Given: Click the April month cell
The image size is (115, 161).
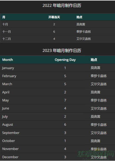Looking at the screenshot, I should point(6,92).
